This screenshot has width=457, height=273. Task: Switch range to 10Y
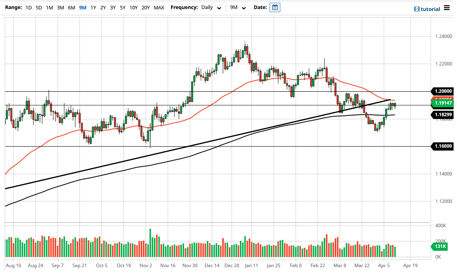pos(134,7)
